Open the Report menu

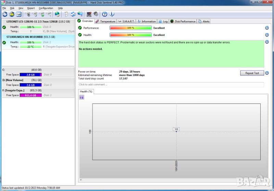point(31,8)
